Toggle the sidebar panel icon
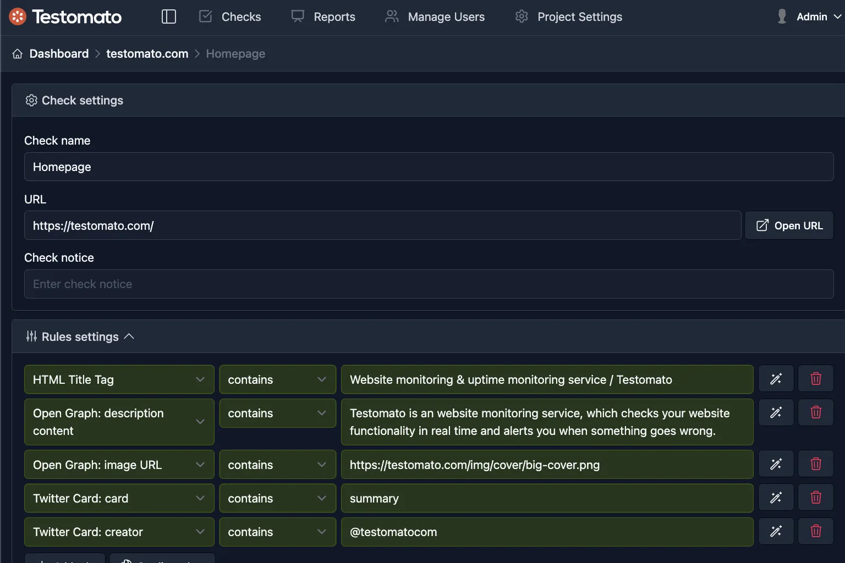The width and height of the screenshot is (845, 563). coord(168,16)
